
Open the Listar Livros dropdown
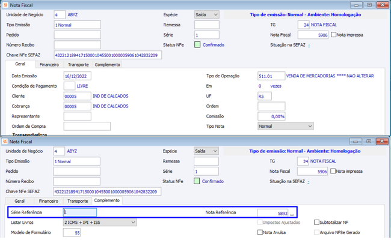pos(100,222)
